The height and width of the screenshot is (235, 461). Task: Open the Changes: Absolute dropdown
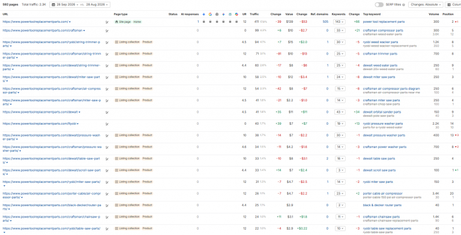426,5
